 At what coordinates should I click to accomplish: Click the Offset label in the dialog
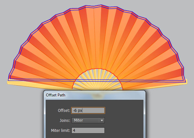(64, 110)
